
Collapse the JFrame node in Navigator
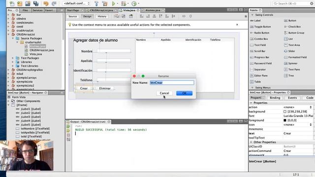click(8, 105)
